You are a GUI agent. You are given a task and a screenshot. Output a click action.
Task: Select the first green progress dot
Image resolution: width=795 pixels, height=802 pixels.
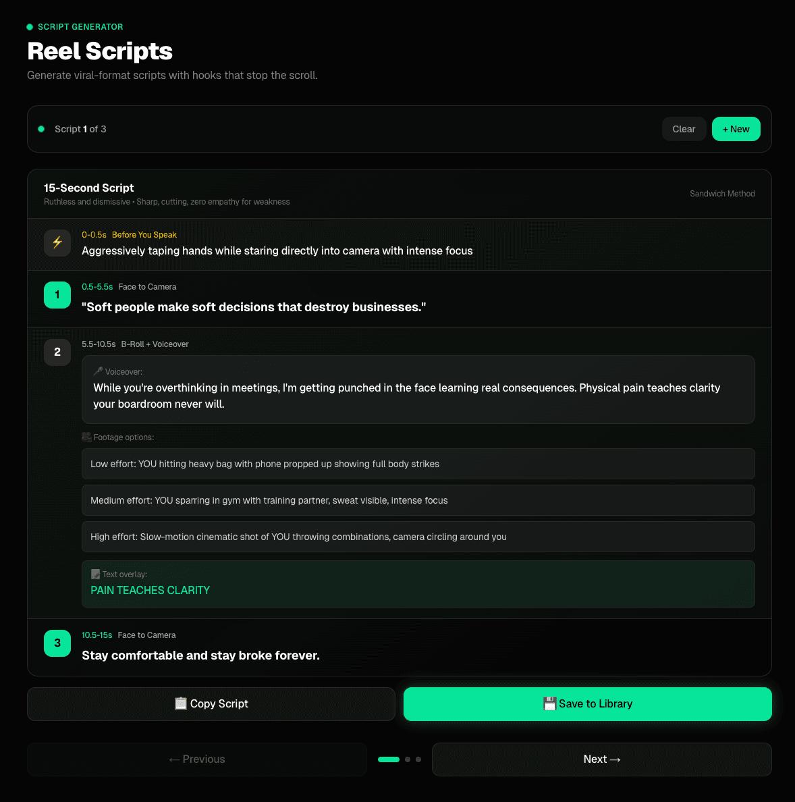click(389, 759)
